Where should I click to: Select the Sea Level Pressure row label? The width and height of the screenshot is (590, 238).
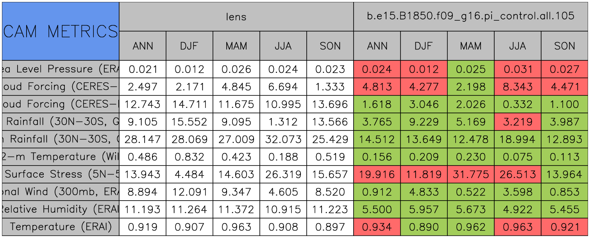pos(60,69)
